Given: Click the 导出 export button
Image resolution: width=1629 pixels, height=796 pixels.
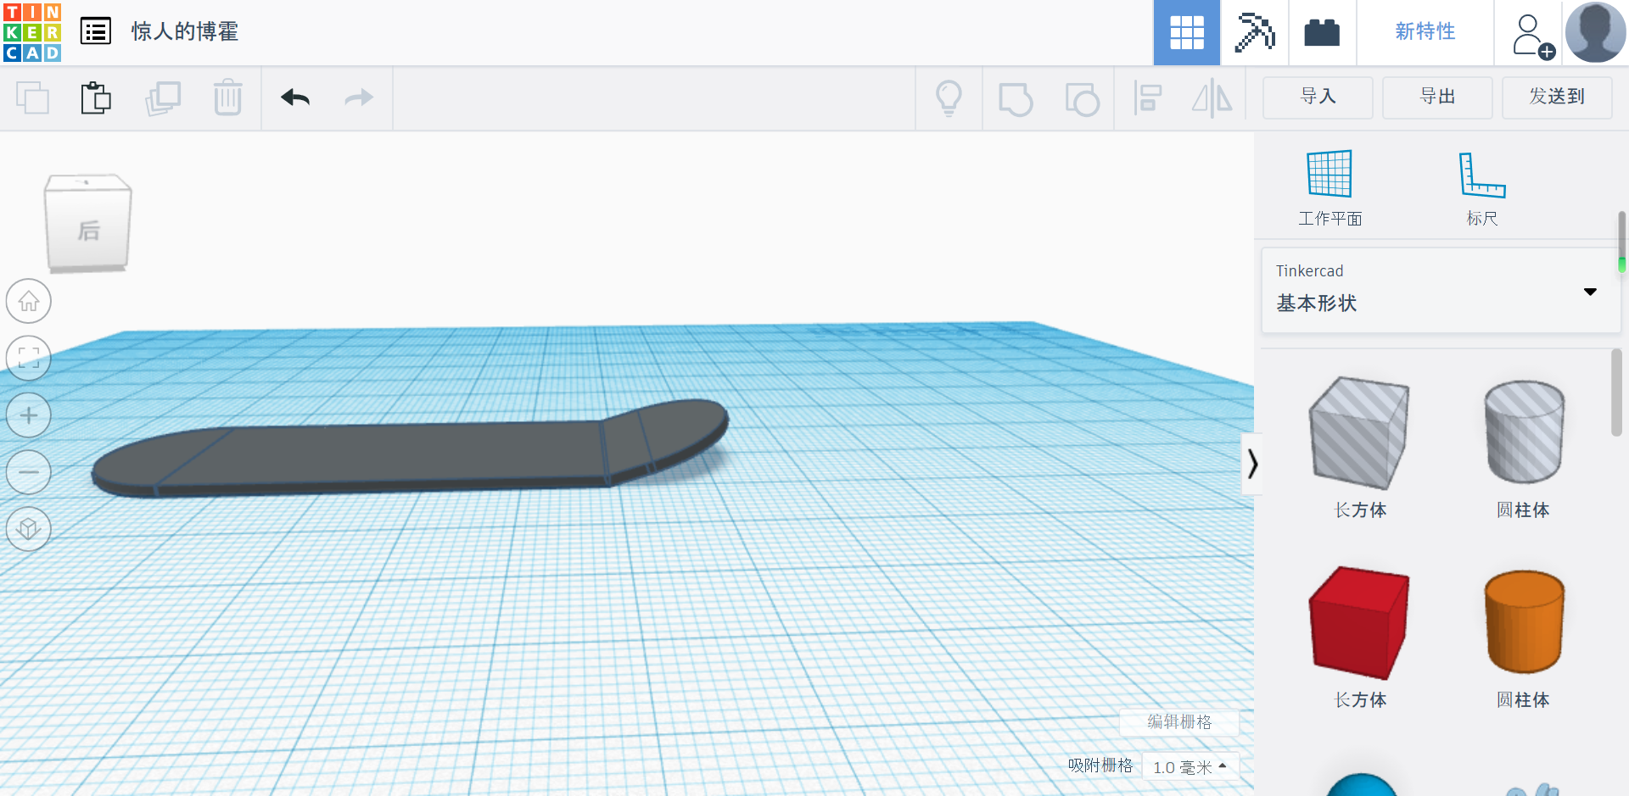Looking at the screenshot, I should [x=1437, y=97].
